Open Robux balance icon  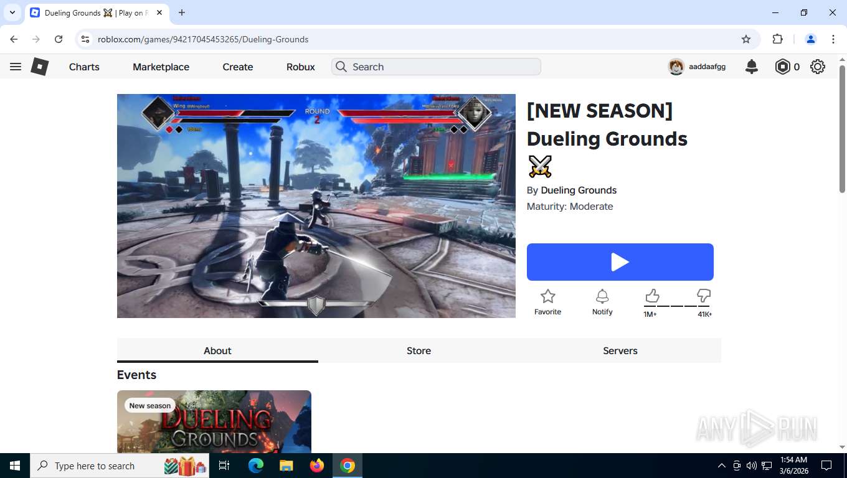pyautogui.click(x=782, y=67)
